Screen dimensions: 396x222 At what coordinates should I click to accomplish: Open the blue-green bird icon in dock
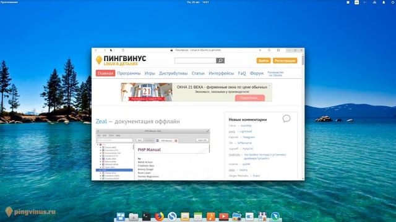click(275, 216)
